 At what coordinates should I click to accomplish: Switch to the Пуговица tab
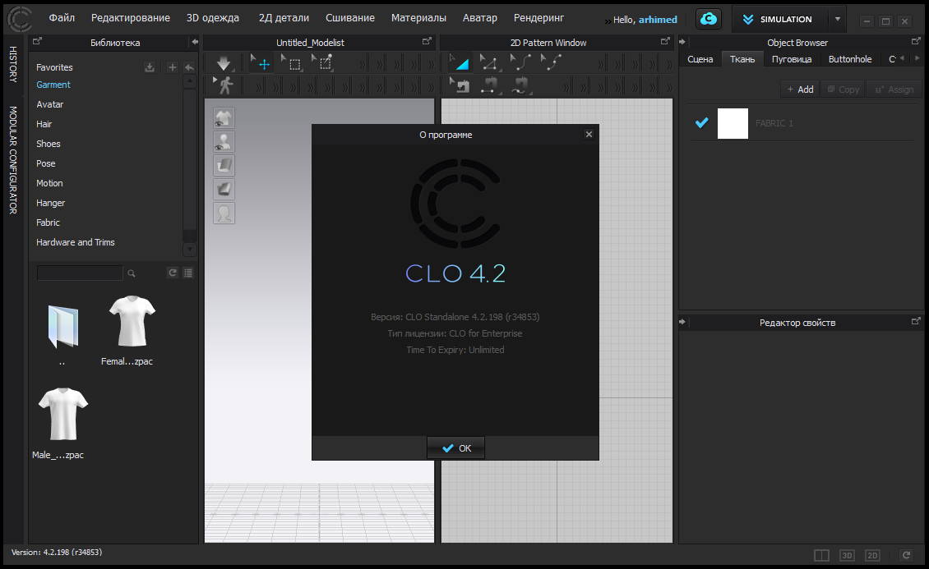tap(792, 59)
